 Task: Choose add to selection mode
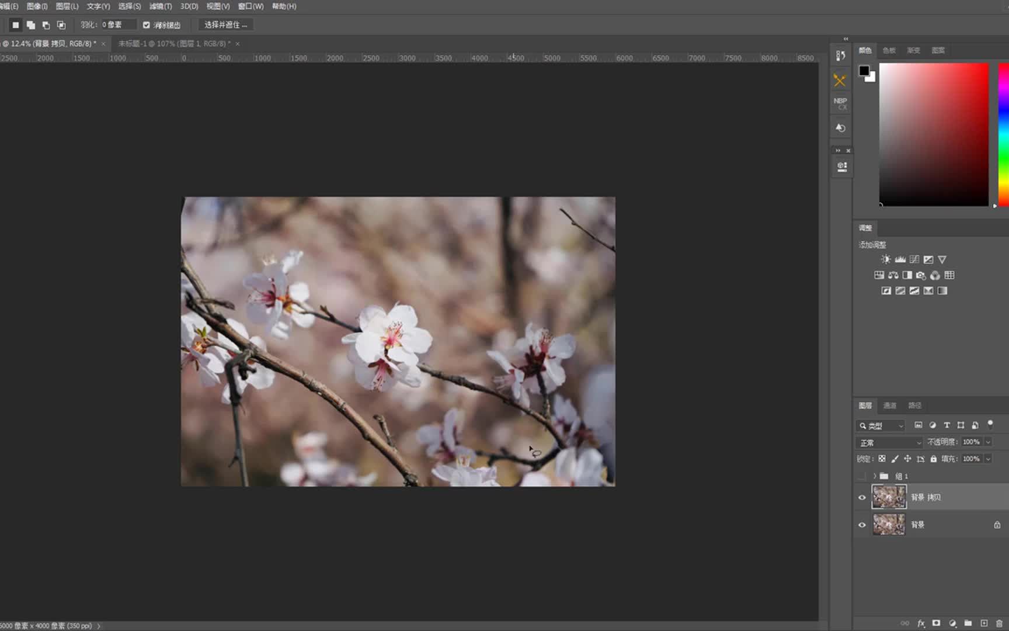[x=31, y=25]
